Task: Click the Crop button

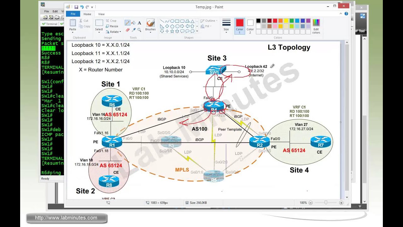Action: click(111, 21)
